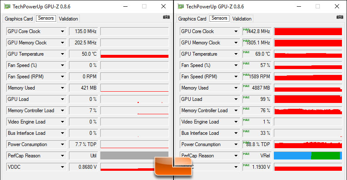Click gray PerfCap Reason graph in left window

pyautogui.click(x=135, y=156)
